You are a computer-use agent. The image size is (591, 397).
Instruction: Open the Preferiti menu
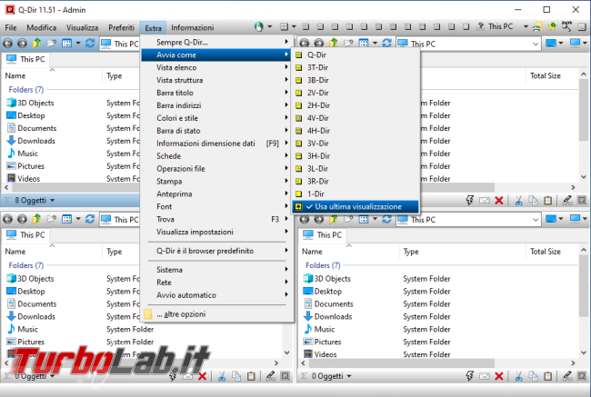coord(121,27)
